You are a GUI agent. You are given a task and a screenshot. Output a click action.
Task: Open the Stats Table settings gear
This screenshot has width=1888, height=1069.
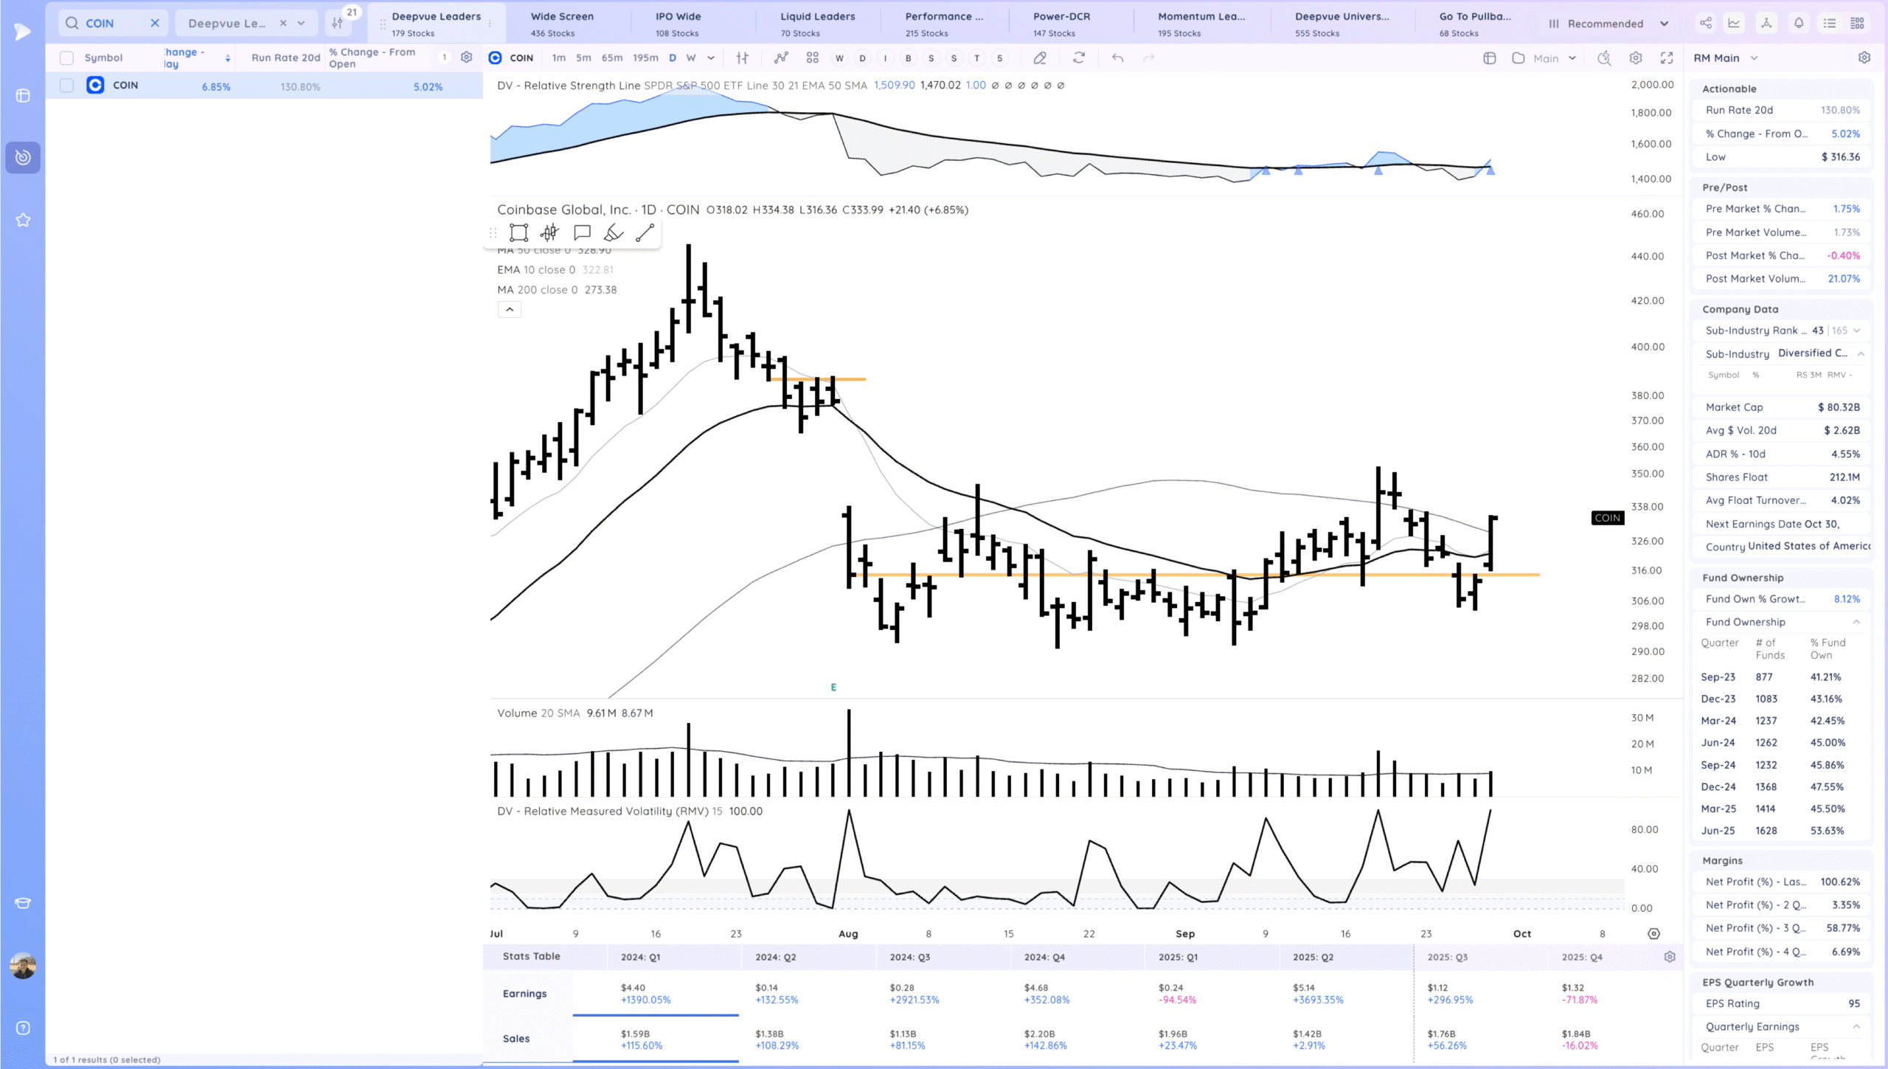click(1670, 956)
